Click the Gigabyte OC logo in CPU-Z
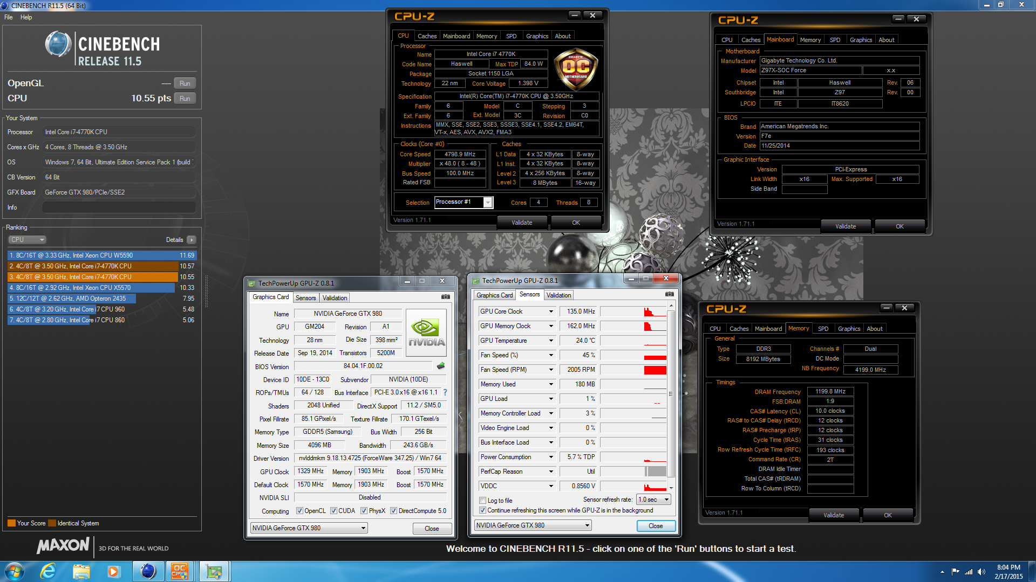1036x582 pixels. [x=576, y=68]
